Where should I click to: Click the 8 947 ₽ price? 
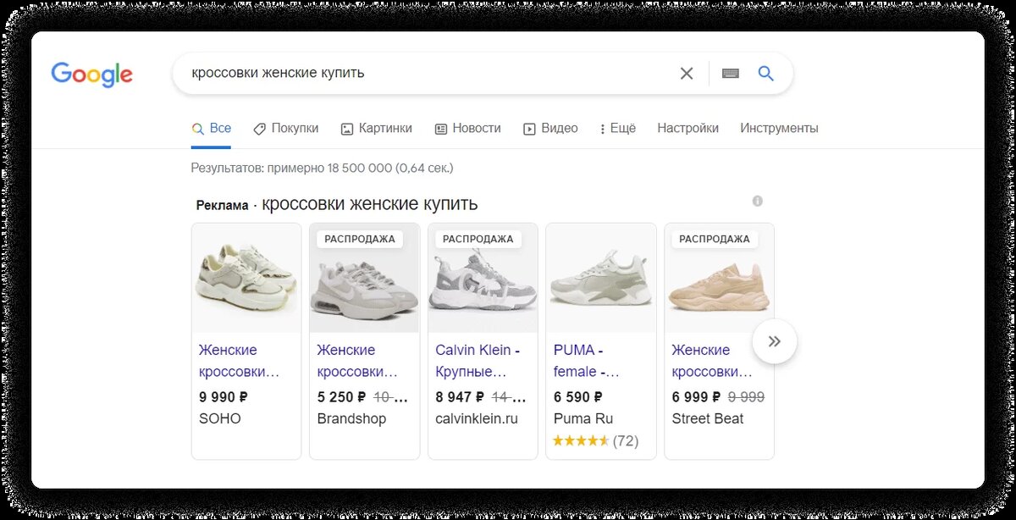[460, 396]
